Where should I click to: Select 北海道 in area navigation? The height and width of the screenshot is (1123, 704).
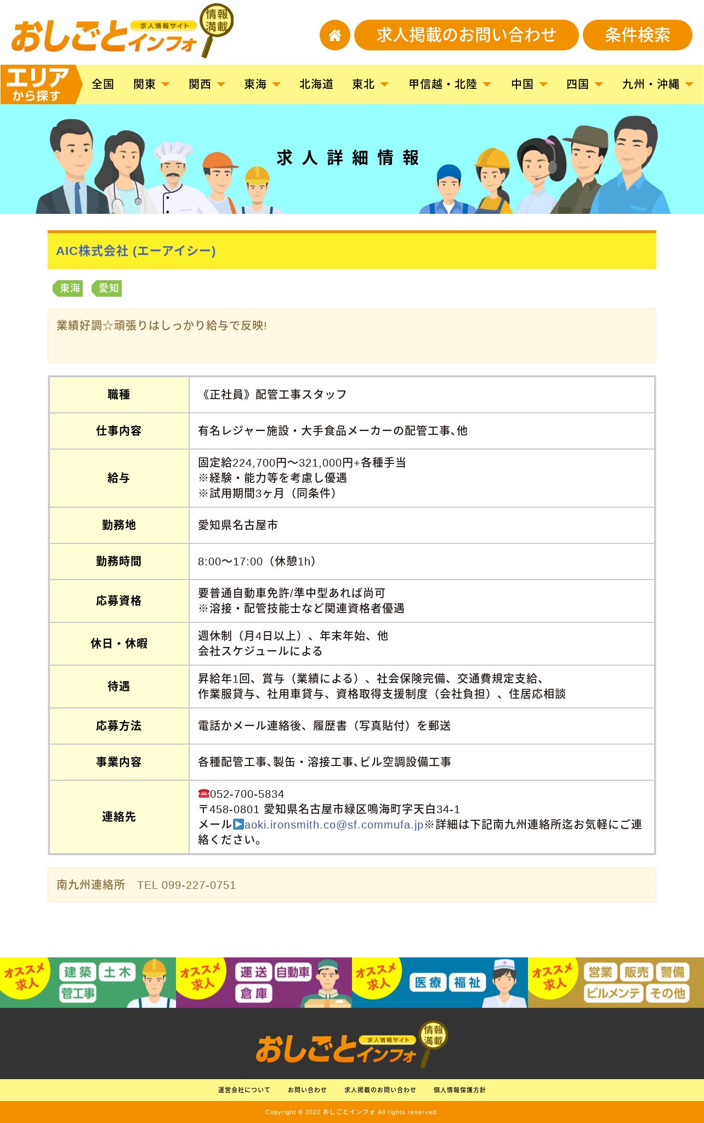[316, 84]
